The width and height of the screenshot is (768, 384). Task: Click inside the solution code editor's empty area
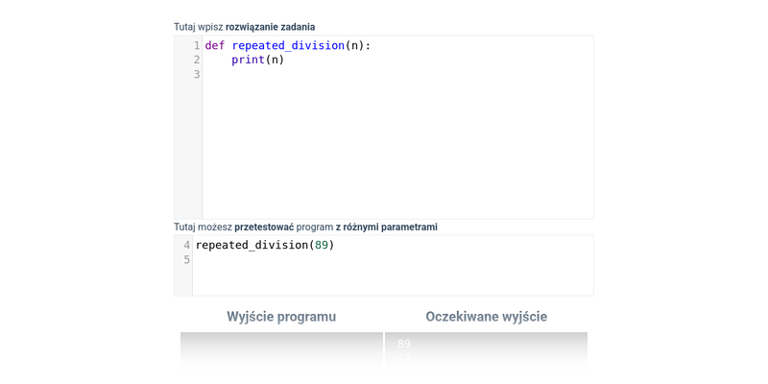point(397,144)
